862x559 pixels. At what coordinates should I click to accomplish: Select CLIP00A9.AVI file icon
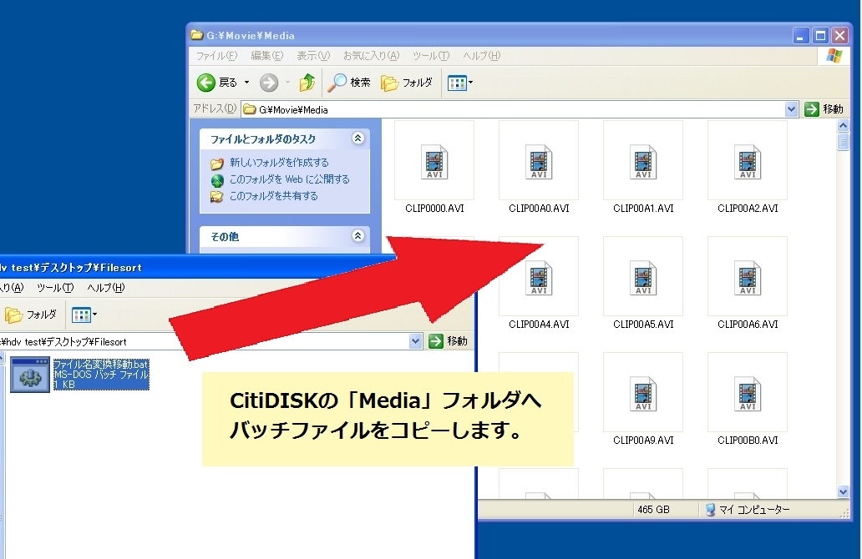pyautogui.click(x=643, y=393)
